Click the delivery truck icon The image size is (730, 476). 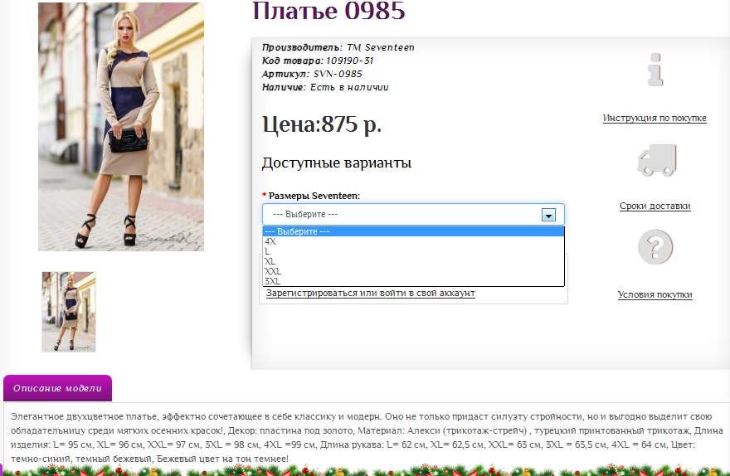[x=656, y=160]
